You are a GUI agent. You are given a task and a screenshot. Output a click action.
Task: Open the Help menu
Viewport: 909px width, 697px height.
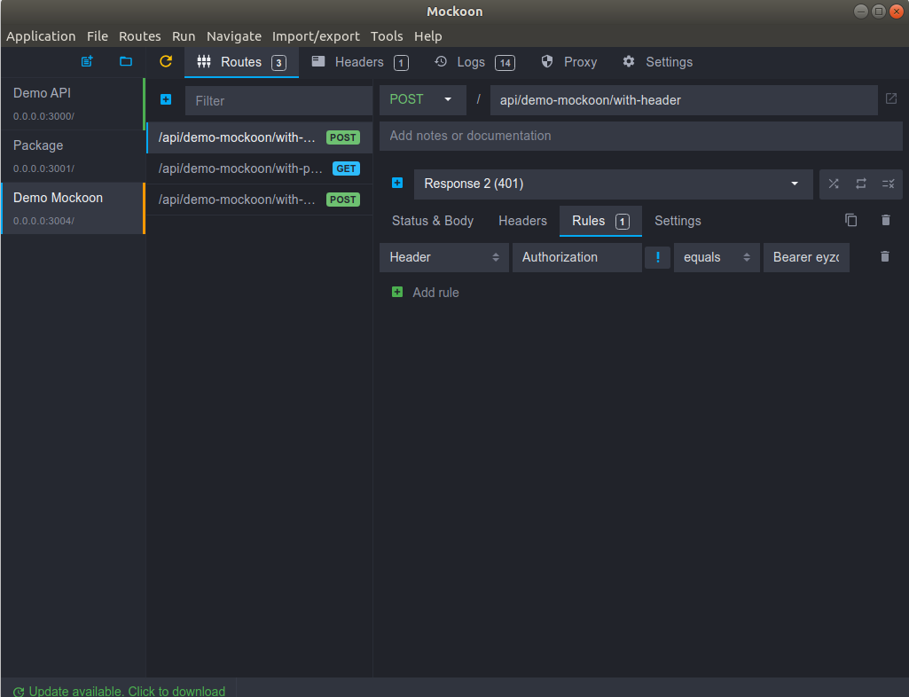click(427, 36)
